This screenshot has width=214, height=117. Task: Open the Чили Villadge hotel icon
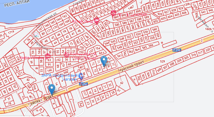pyautogui.click(x=48, y=56)
